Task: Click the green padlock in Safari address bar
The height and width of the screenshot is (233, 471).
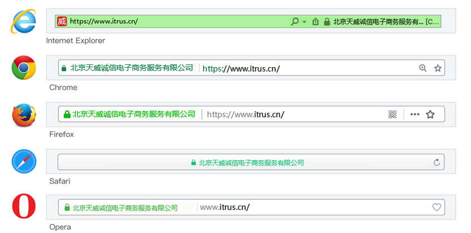Action: point(194,163)
